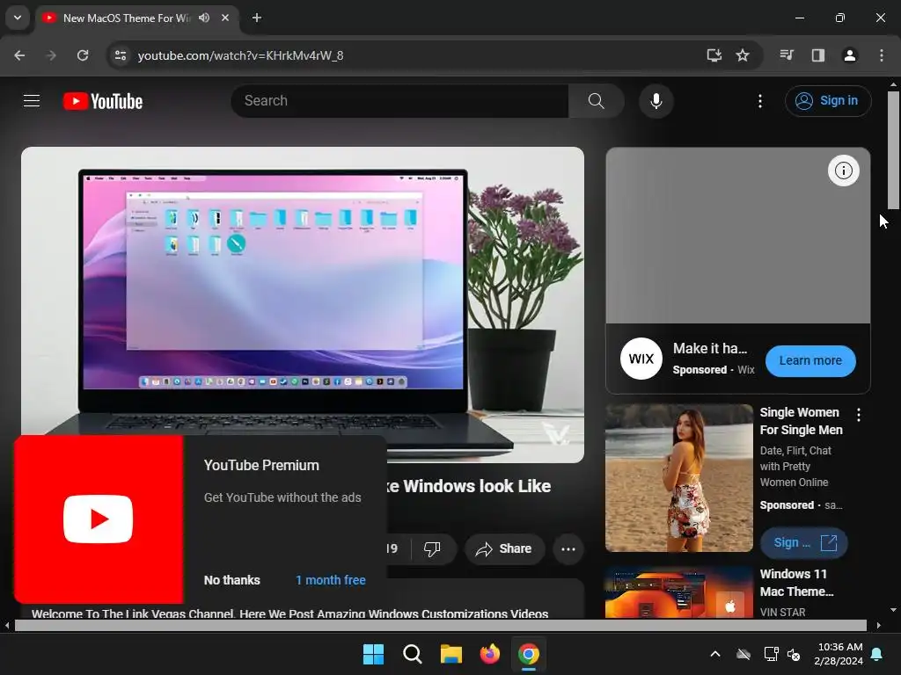Go back in browser history
Screen dimensions: 901x675
pyautogui.click(x=19, y=55)
